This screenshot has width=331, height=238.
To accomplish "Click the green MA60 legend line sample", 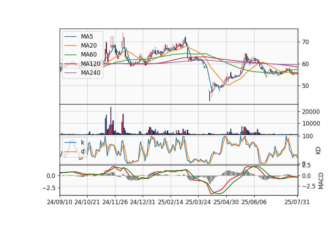I will coord(70,55).
